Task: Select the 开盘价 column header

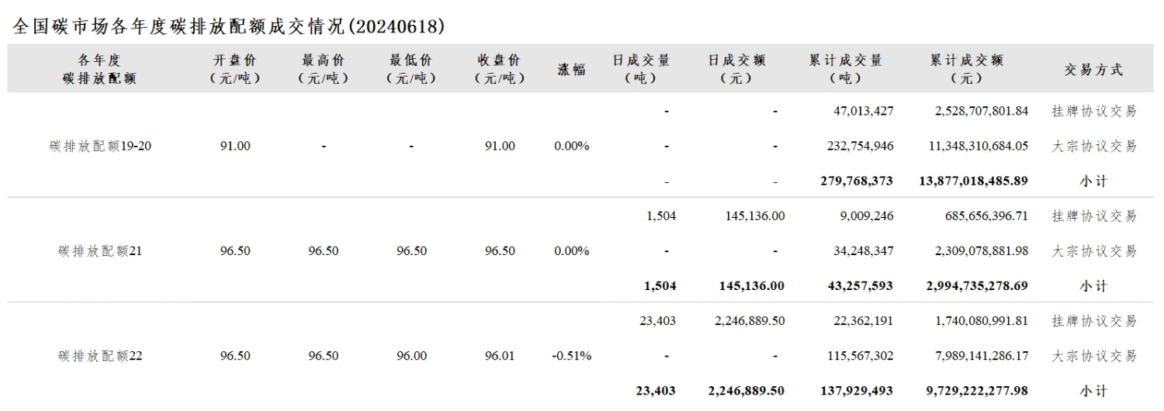Action: coord(235,69)
